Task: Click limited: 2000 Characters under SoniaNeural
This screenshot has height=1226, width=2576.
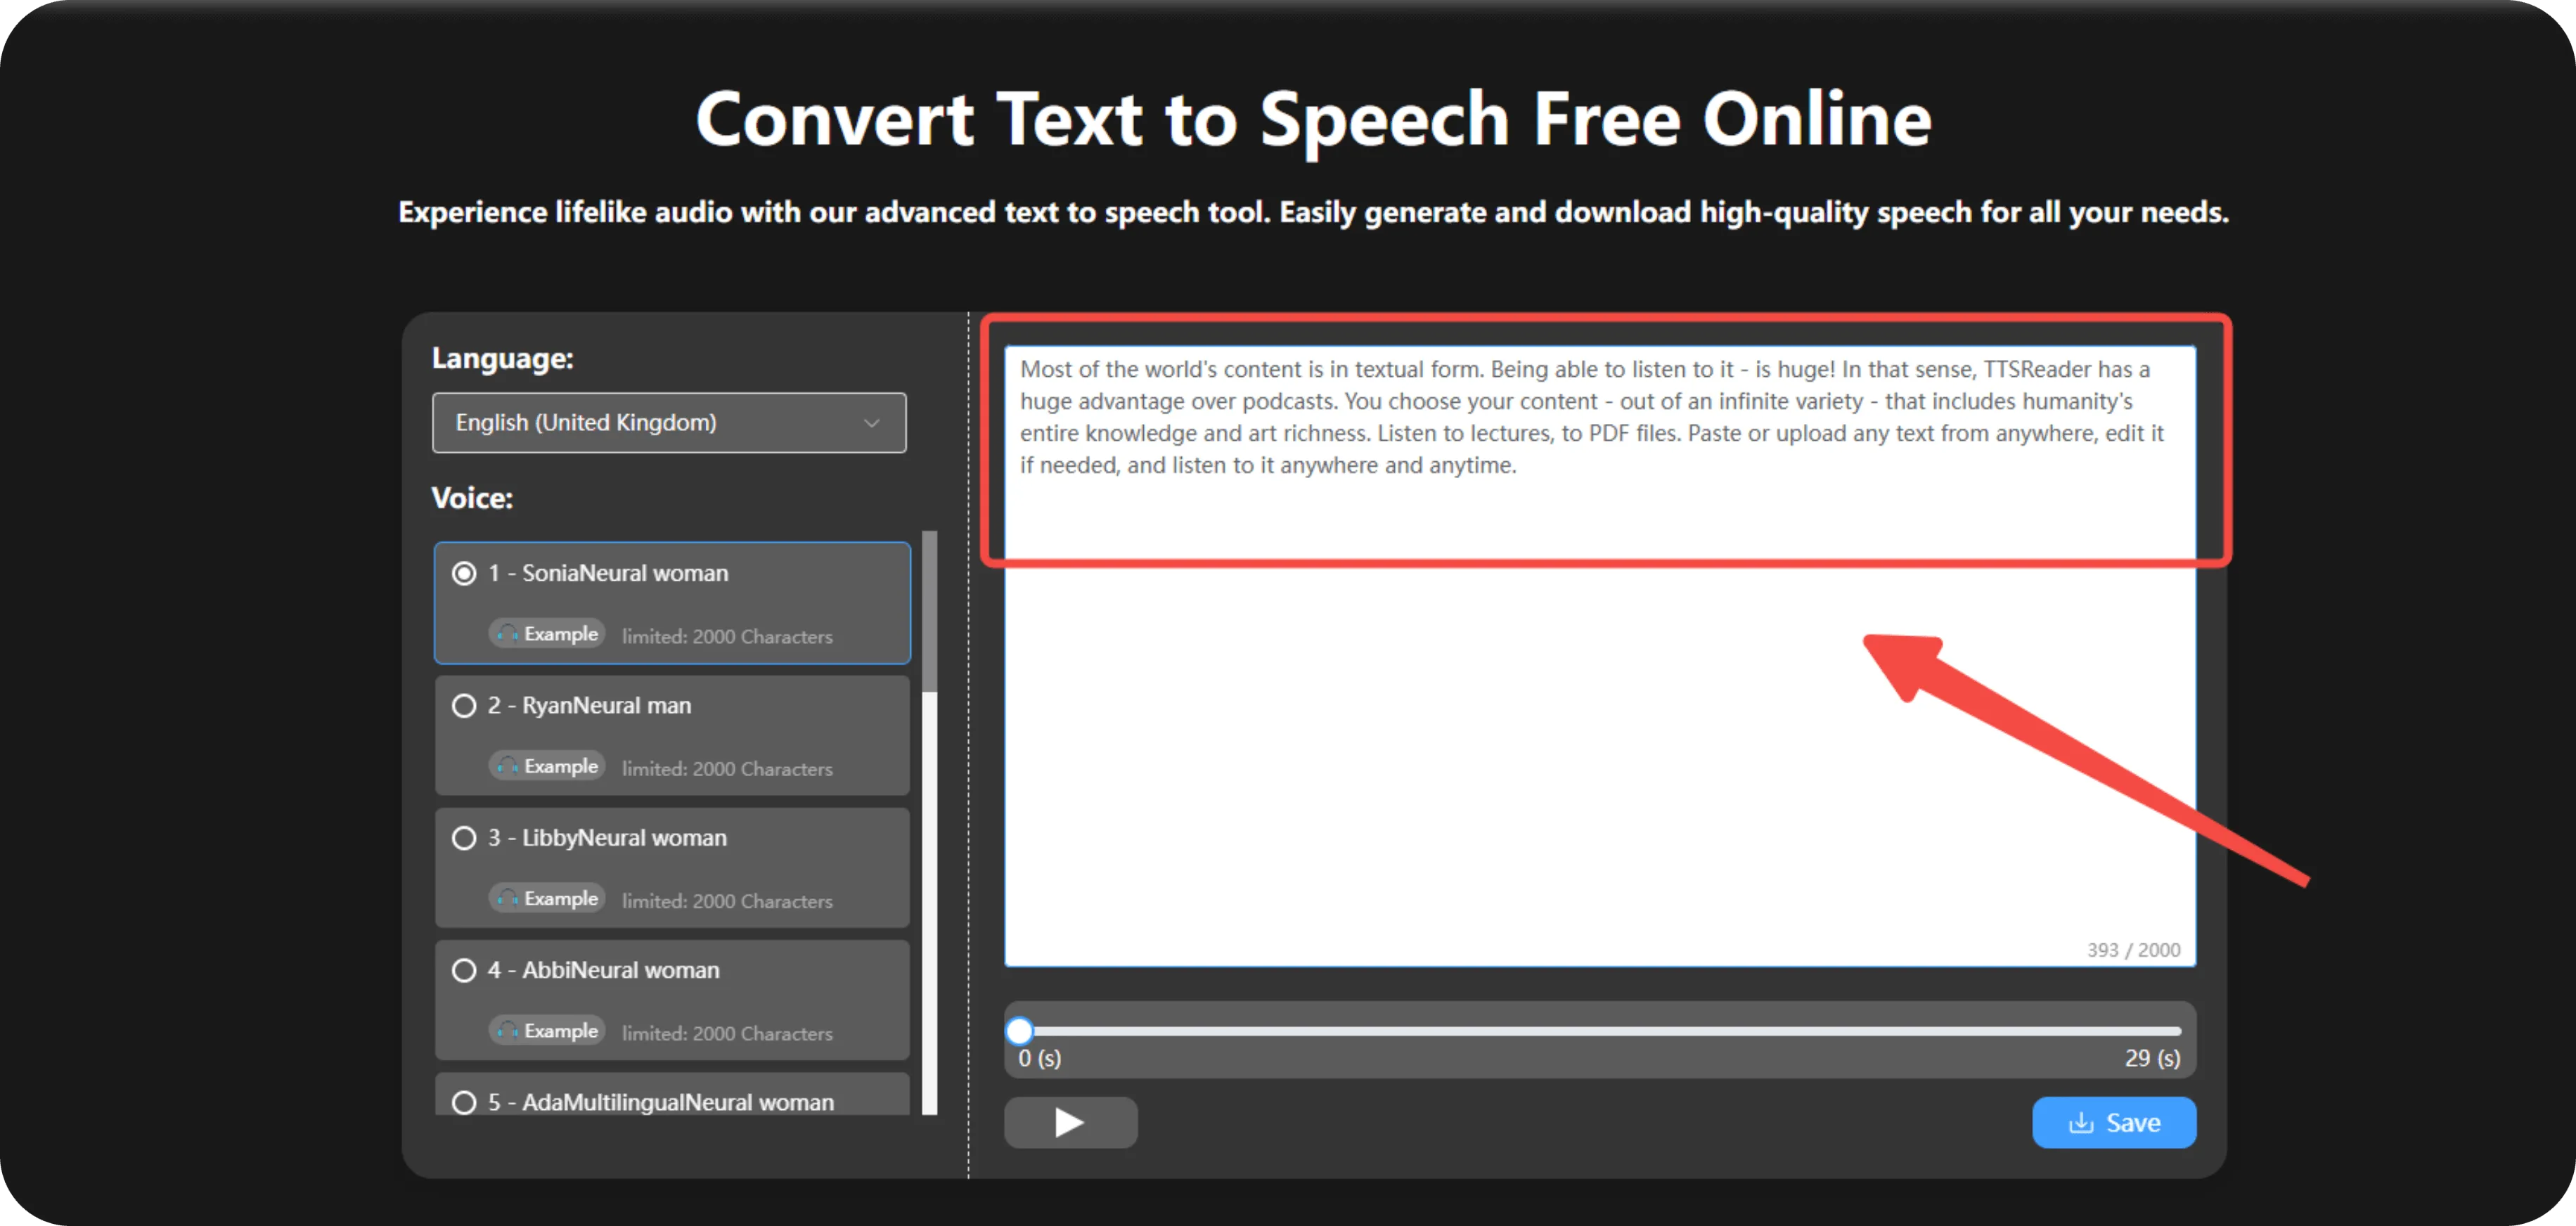Action: 727,636
